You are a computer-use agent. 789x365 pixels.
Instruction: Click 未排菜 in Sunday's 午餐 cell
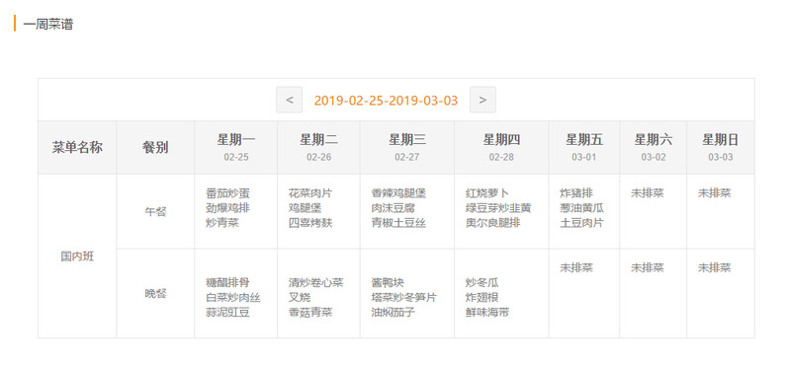click(x=715, y=193)
